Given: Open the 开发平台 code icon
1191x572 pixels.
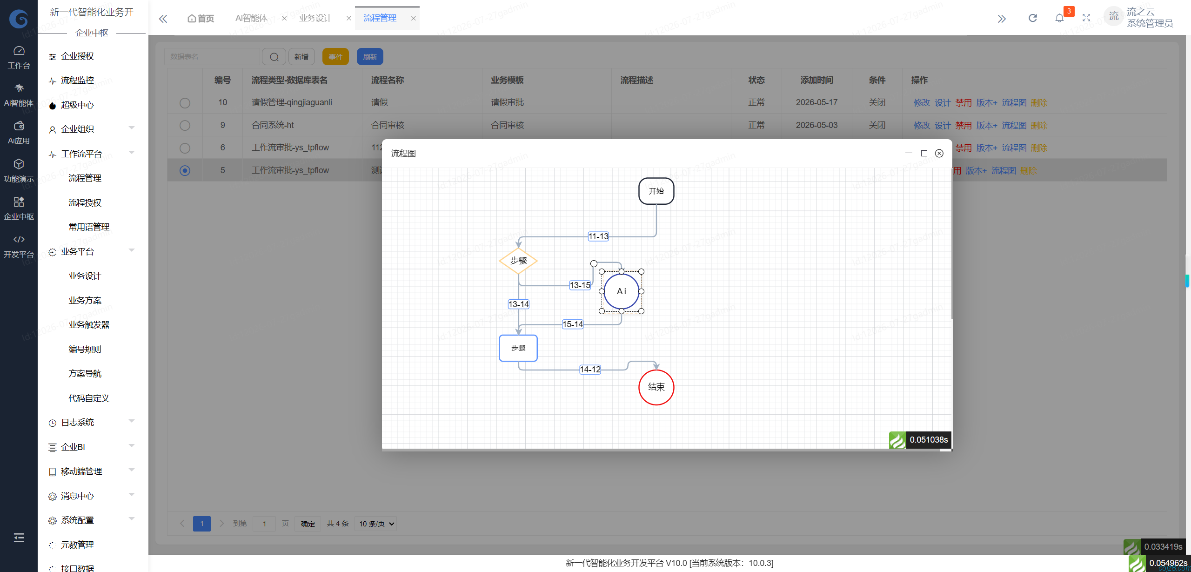Looking at the screenshot, I should coord(19,246).
